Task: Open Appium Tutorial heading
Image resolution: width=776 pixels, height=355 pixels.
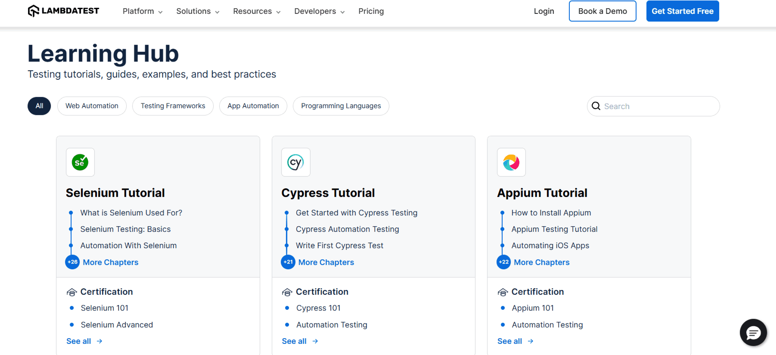Action: pos(542,193)
